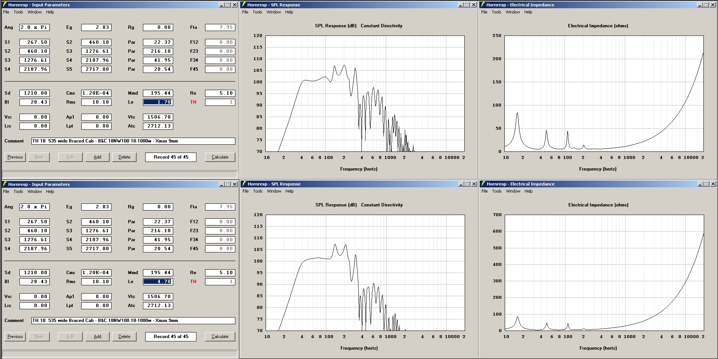Click red TH label in top window

click(193, 102)
